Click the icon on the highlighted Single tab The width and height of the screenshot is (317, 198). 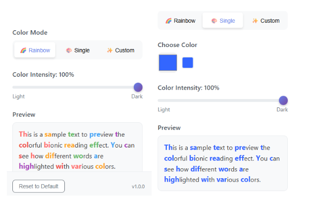tap(214, 21)
